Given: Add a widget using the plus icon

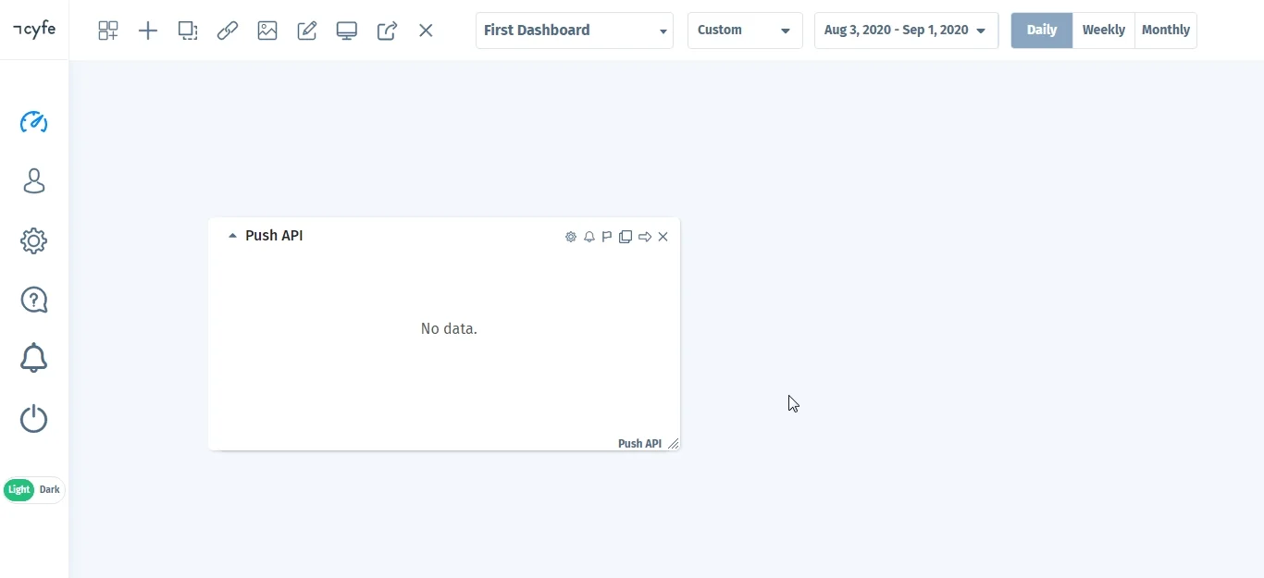Looking at the screenshot, I should click(x=148, y=31).
